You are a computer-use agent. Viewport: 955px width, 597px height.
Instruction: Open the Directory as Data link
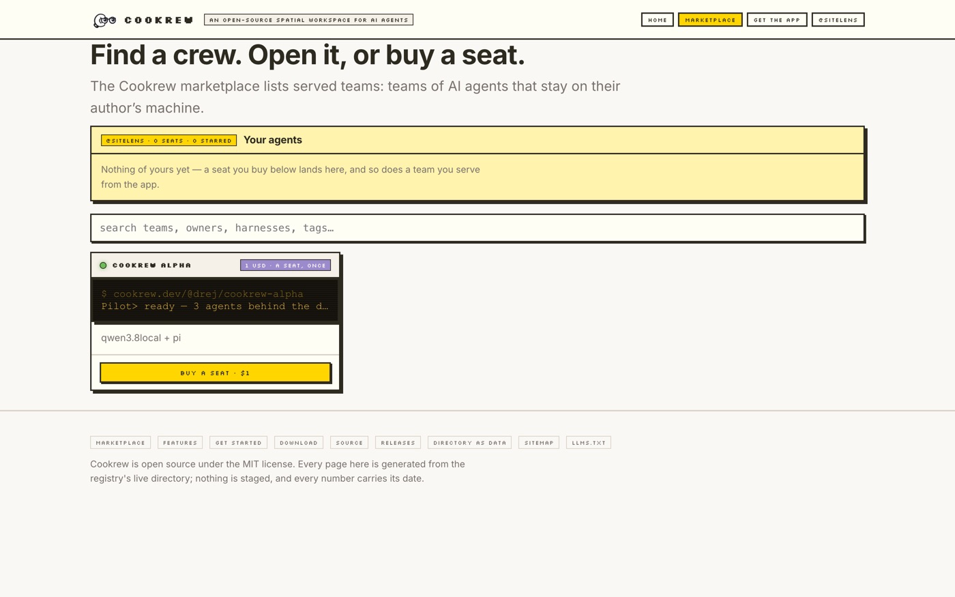469,443
